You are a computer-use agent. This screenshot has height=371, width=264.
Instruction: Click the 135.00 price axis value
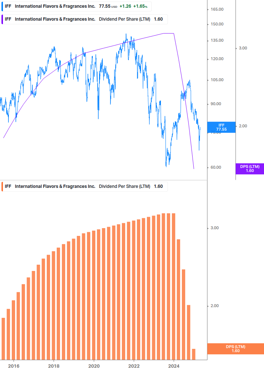[x=217, y=41]
